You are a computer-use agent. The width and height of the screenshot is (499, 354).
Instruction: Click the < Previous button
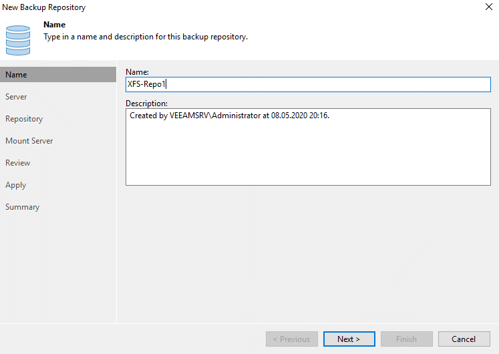pos(291,339)
